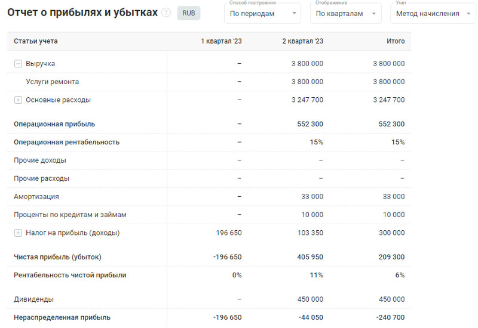Click the 'Итого' column header
Viewport: 478px width, 328px height.
pyautogui.click(x=396, y=41)
